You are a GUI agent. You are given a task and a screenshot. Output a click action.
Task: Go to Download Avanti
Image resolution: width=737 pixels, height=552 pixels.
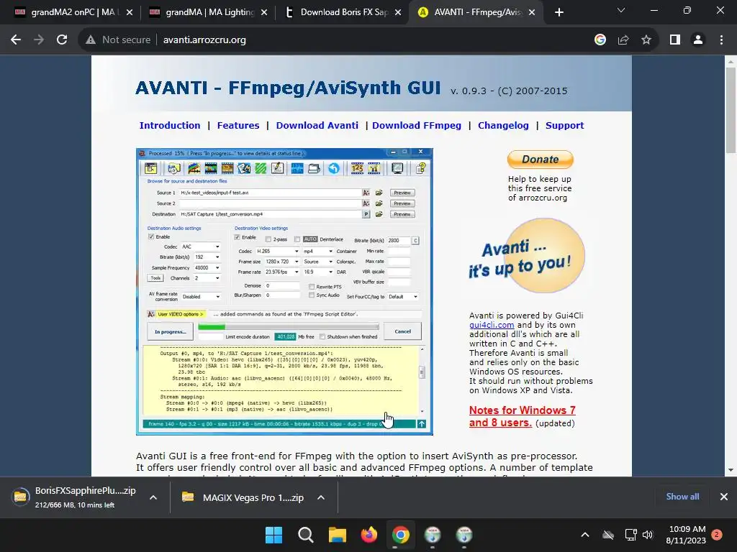[317, 125]
